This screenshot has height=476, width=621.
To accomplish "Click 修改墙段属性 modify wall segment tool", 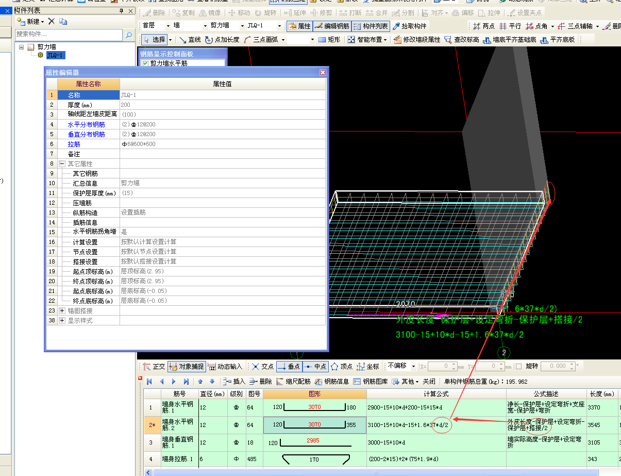I will click(417, 39).
